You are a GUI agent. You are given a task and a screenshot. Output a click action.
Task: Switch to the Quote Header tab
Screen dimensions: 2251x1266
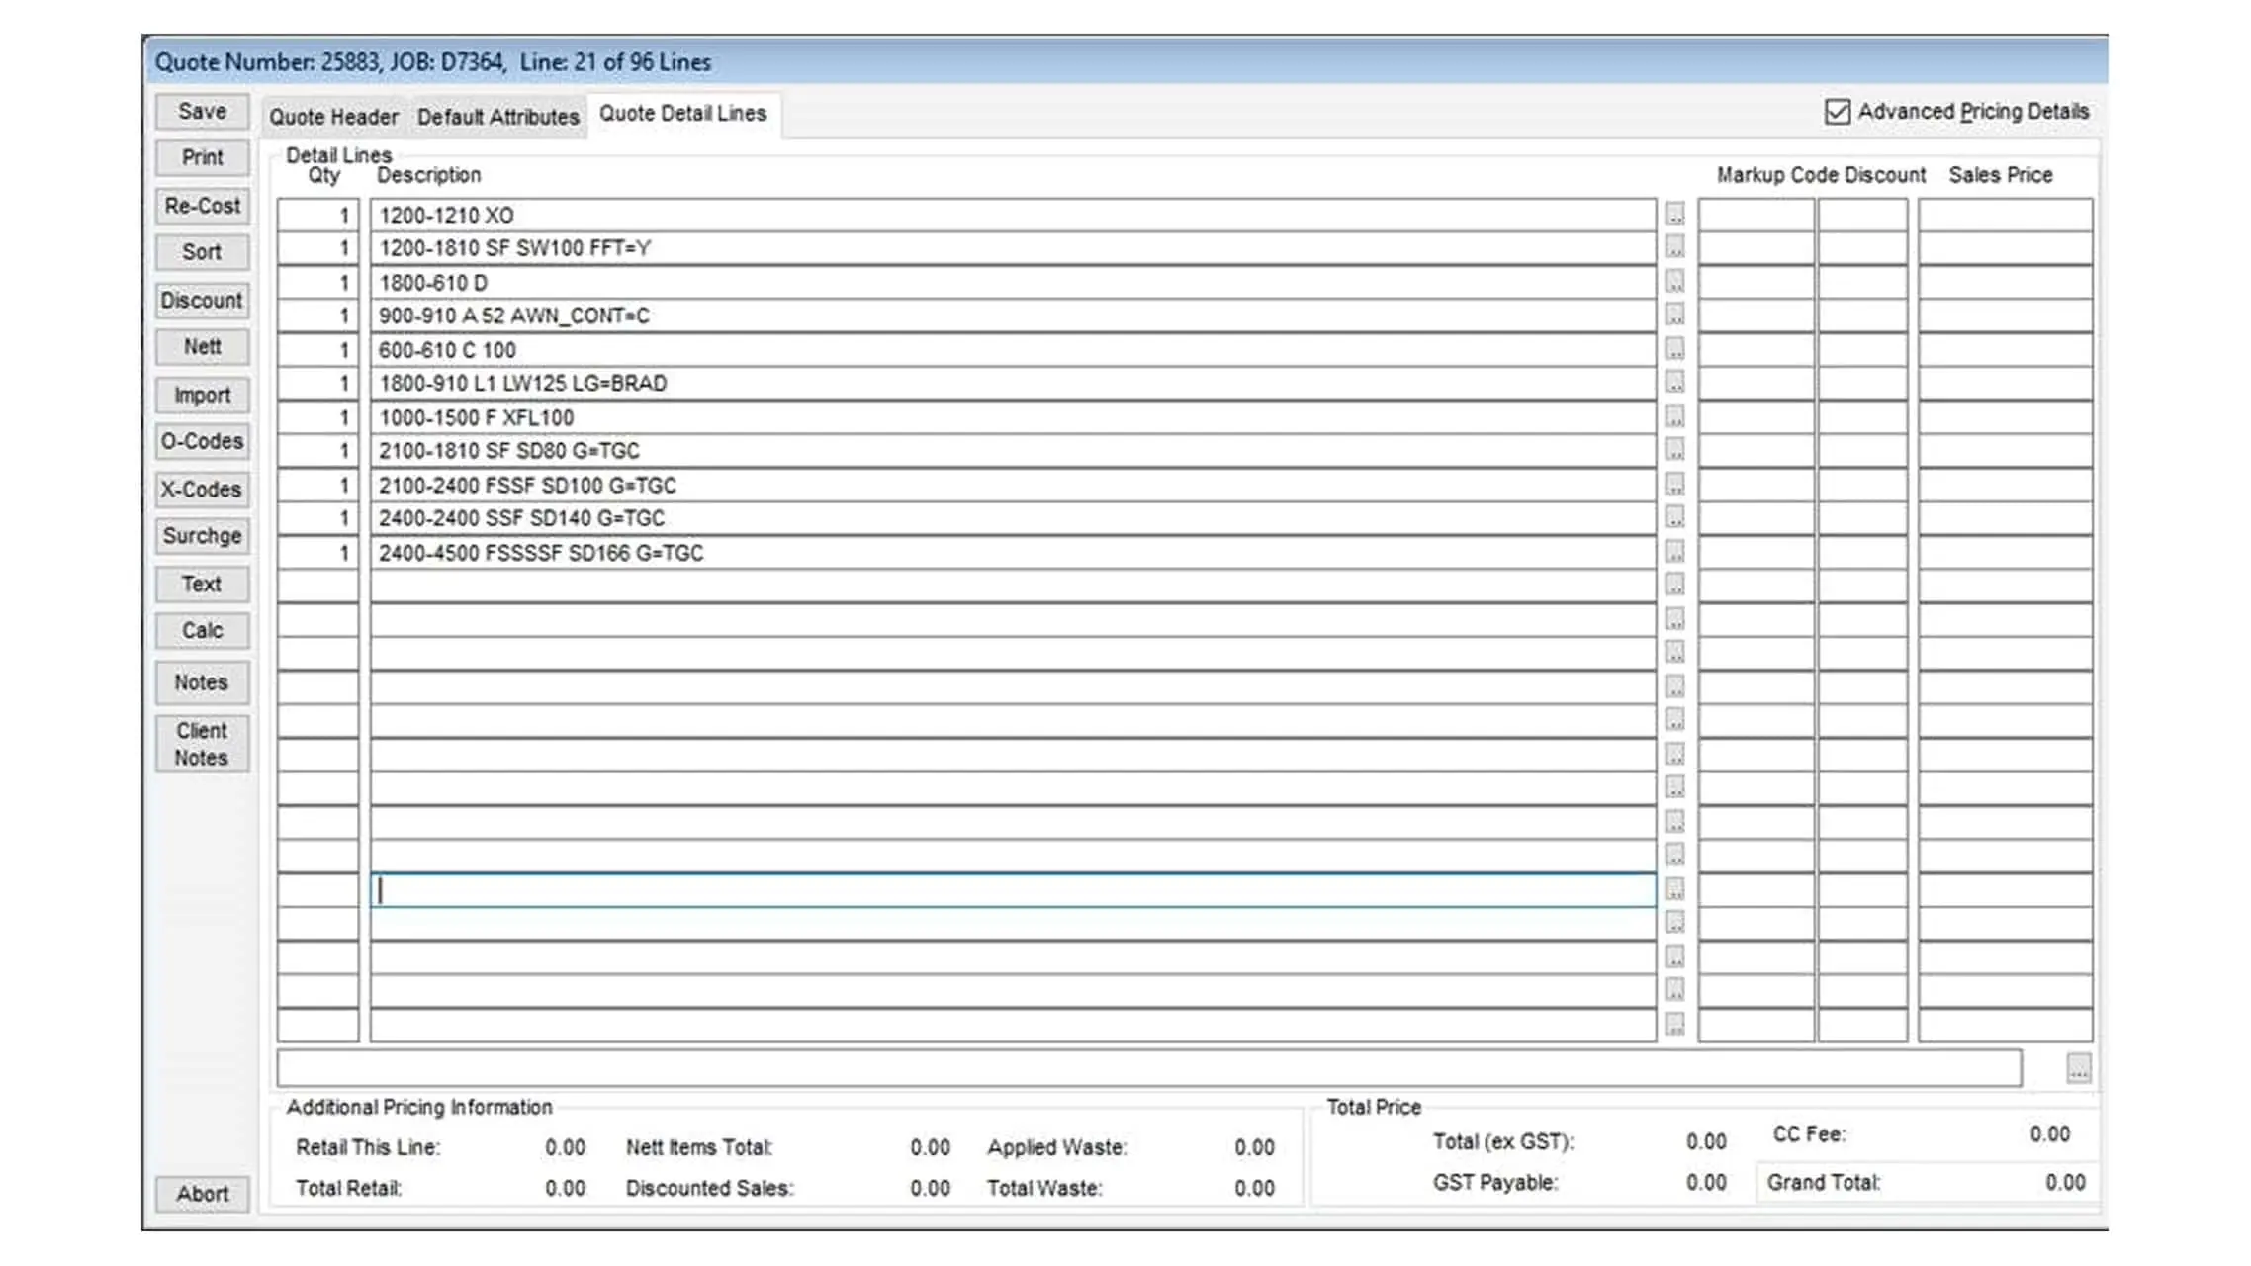point(333,117)
